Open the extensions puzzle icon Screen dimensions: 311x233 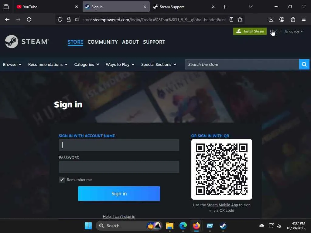293,19
